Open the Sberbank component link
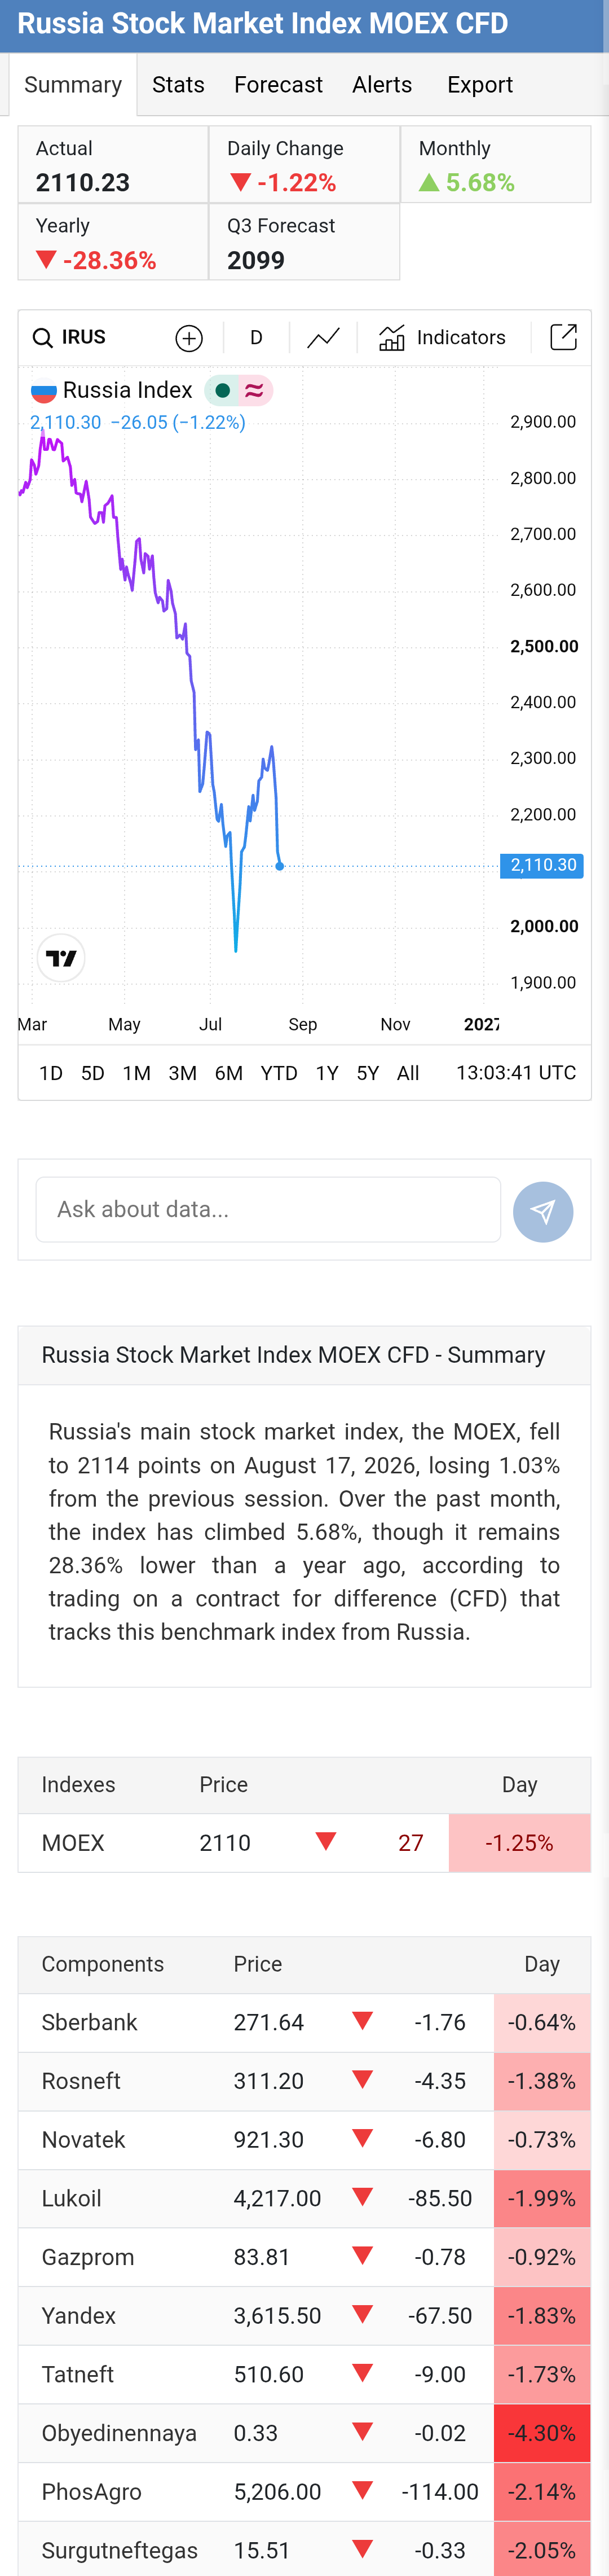Screen dimensions: 609x2576 [x=89, y=2022]
